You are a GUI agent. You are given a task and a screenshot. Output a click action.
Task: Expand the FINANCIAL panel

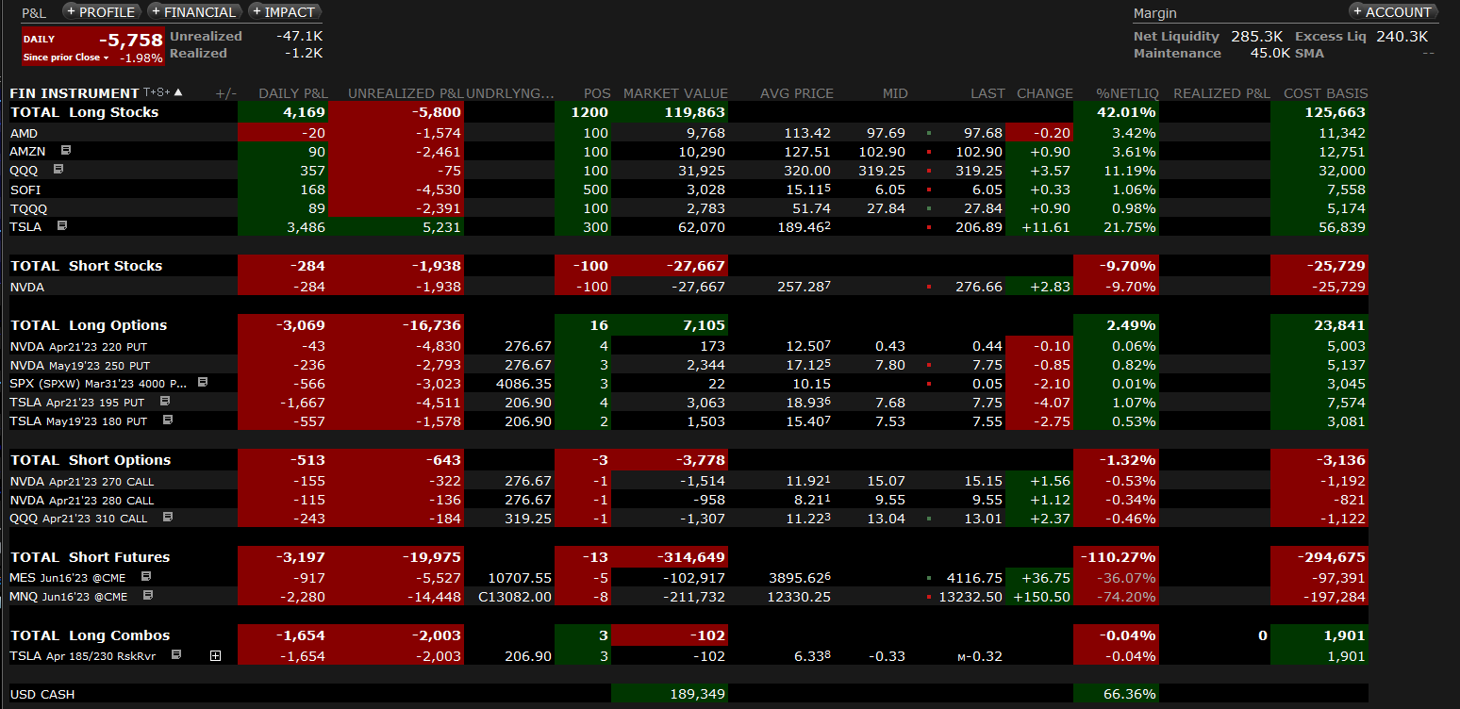195,12
